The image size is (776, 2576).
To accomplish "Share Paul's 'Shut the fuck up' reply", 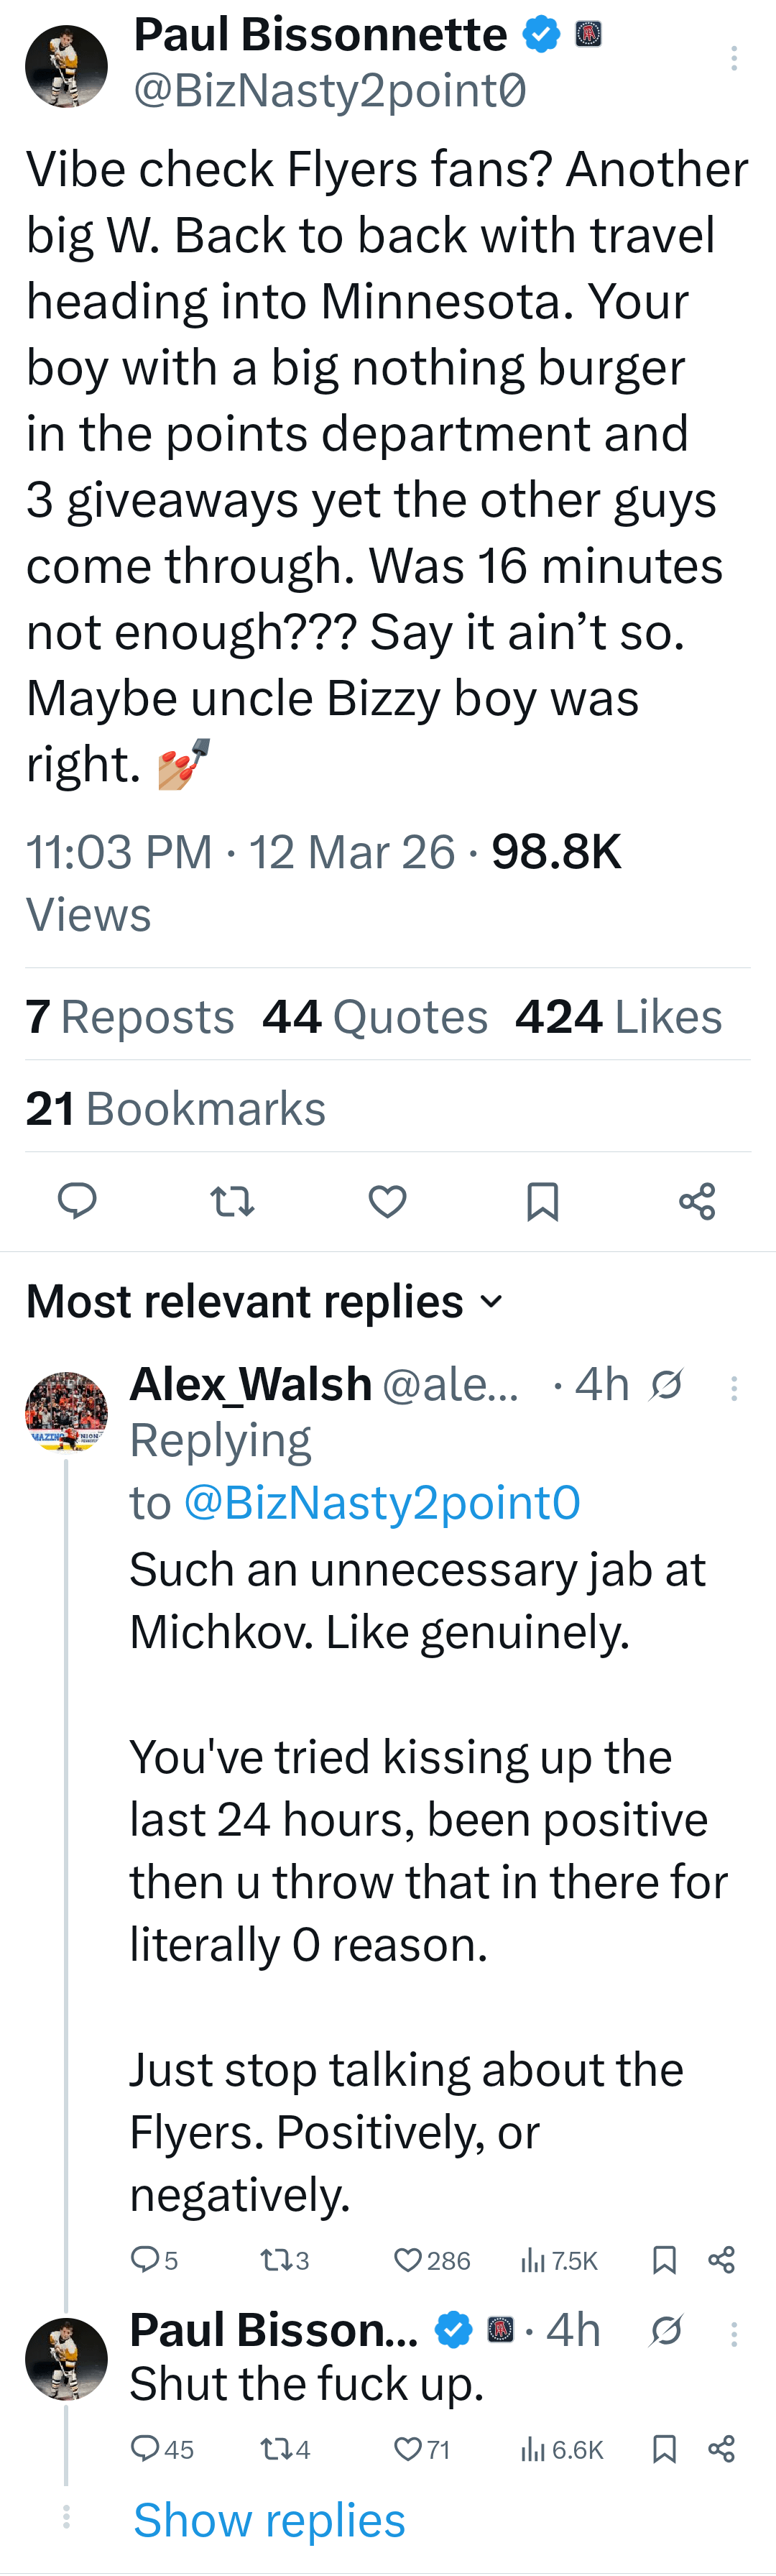I will (x=721, y=2449).
